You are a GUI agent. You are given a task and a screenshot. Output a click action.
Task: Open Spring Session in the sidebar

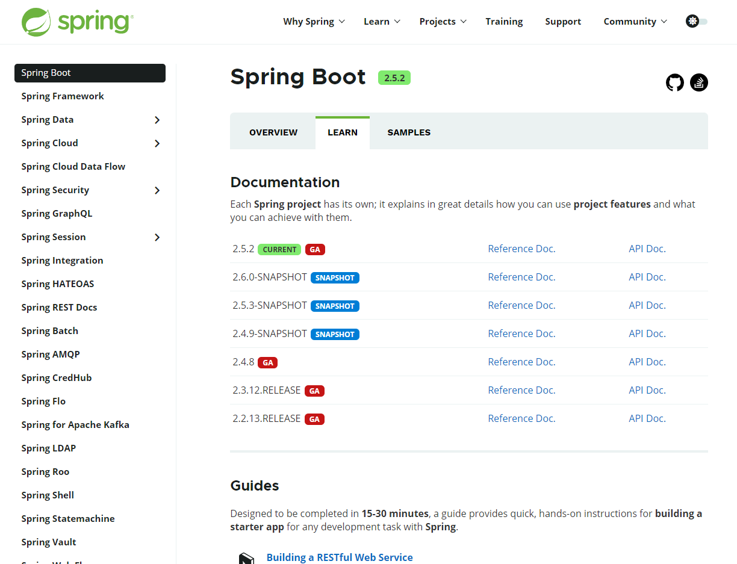point(54,237)
